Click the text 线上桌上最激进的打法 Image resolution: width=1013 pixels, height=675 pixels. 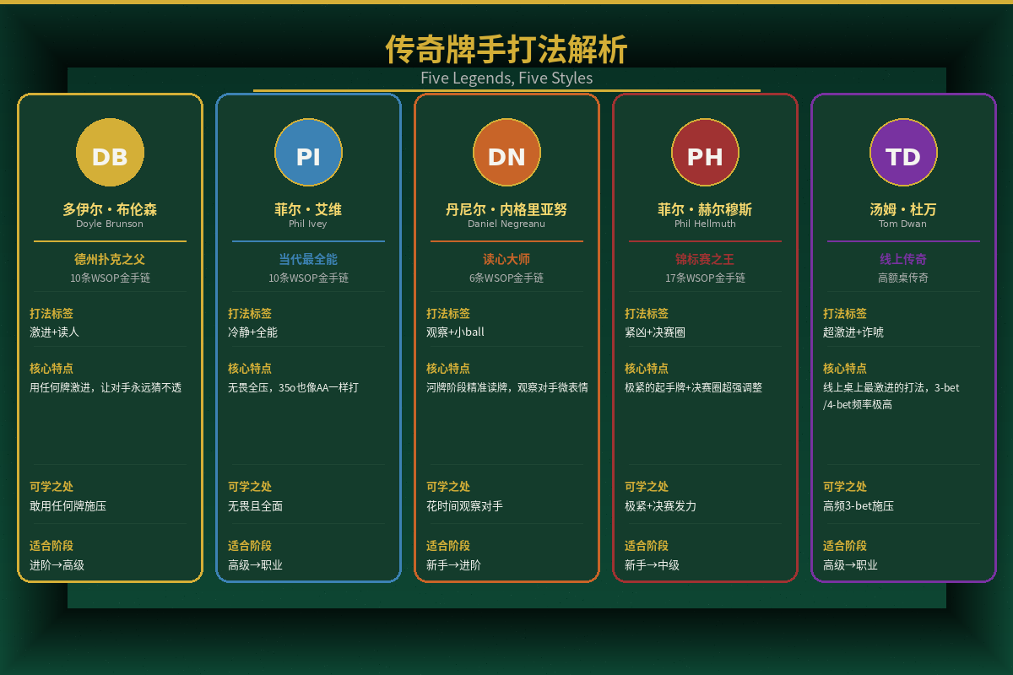pyautogui.click(x=877, y=387)
